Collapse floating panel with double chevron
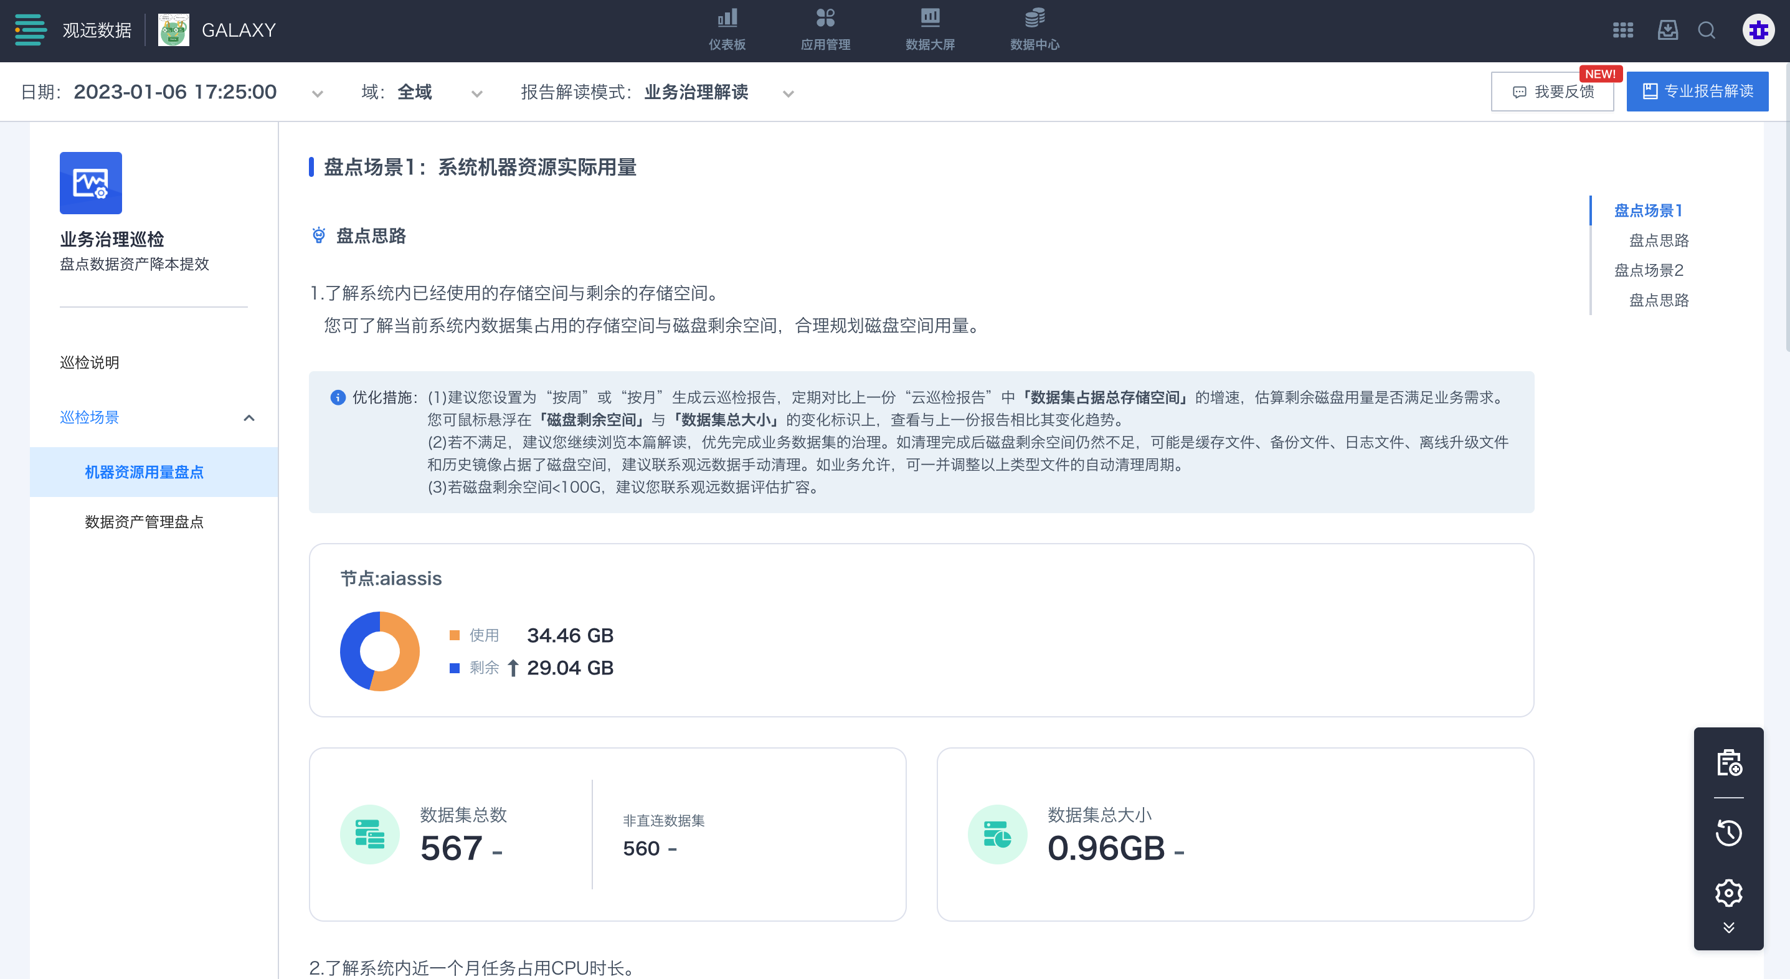This screenshot has width=1790, height=979. (1728, 927)
